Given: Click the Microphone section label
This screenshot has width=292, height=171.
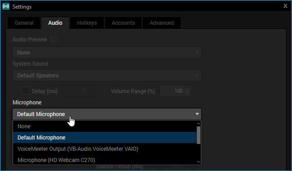Looking at the screenshot, I should pyautogui.click(x=27, y=103).
